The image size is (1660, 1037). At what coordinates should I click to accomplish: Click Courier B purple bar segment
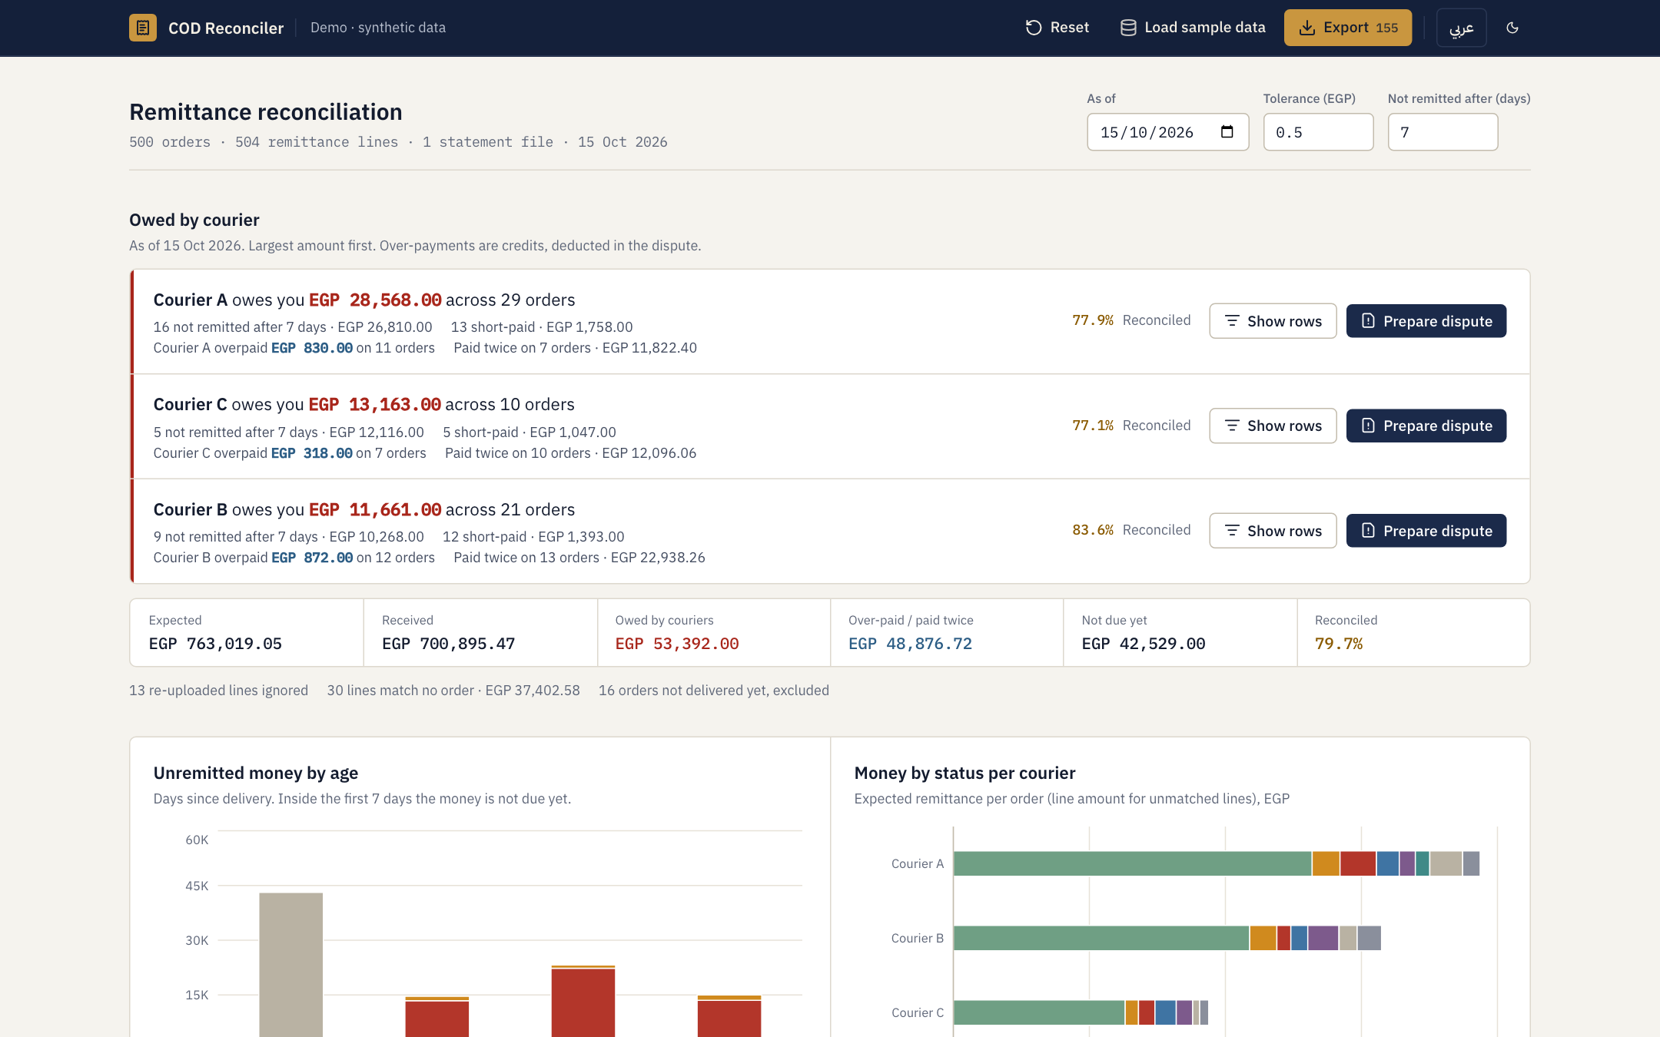pyautogui.click(x=1323, y=938)
